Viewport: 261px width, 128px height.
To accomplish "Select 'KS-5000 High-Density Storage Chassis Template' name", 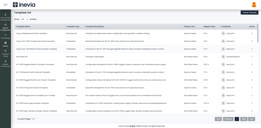I will click(36, 111).
